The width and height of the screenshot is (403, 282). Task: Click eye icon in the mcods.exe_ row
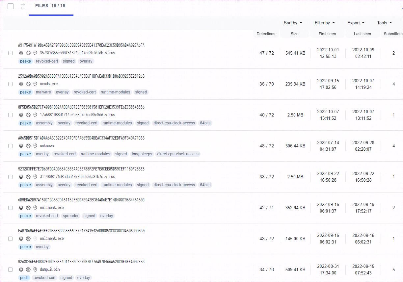[x=21, y=84]
